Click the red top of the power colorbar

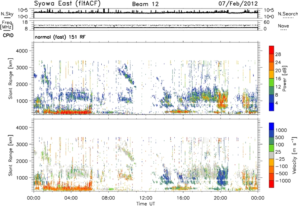(272, 49)
